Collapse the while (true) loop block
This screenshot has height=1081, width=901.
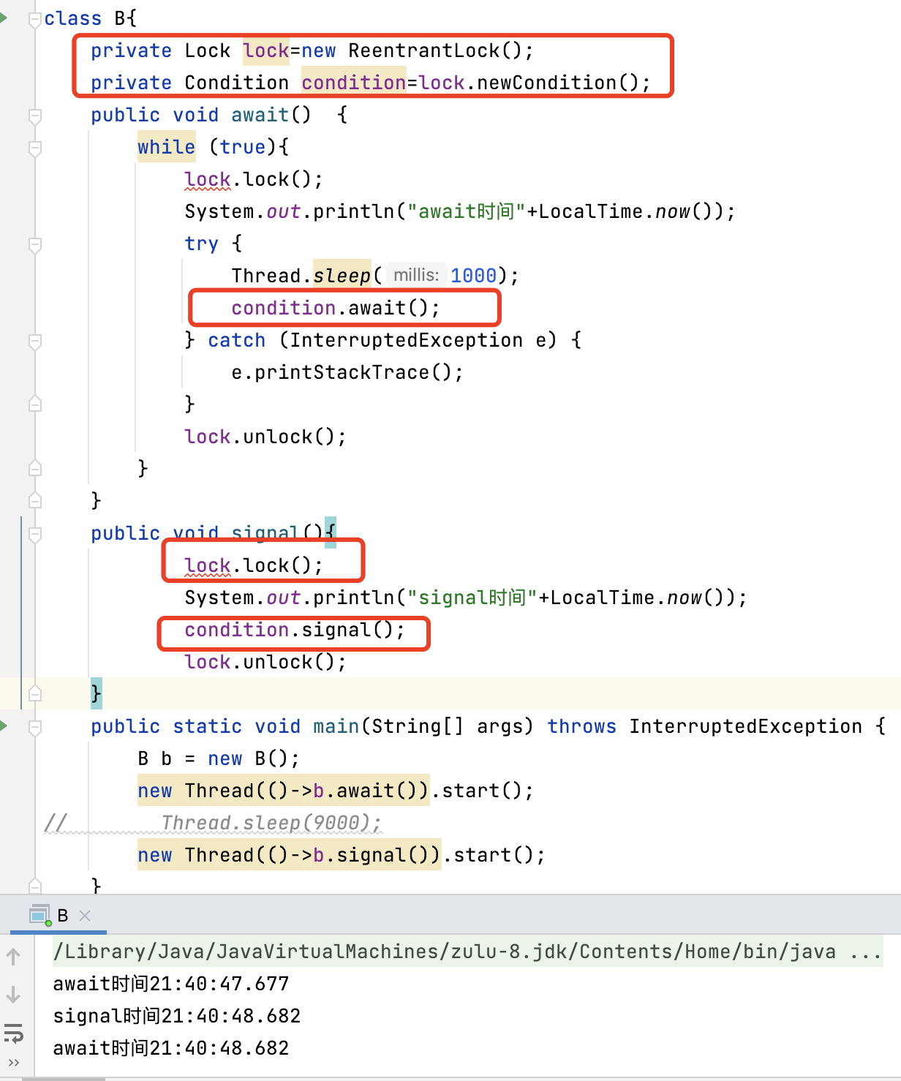click(x=34, y=148)
